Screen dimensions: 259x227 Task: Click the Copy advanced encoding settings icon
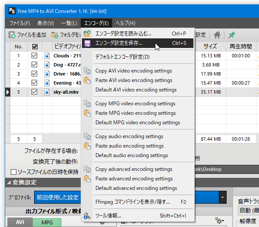coord(87,169)
